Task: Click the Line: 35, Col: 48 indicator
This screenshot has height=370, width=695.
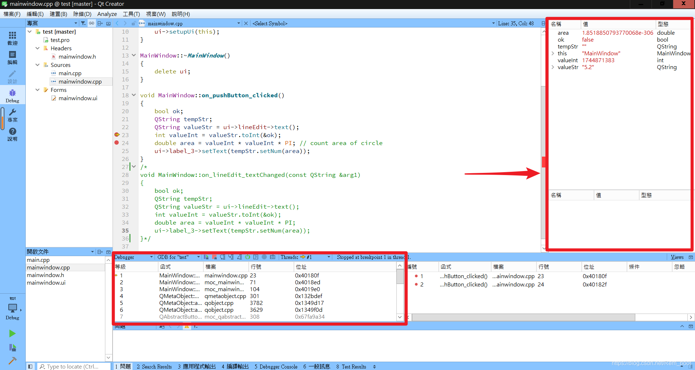Action: pyautogui.click(x=516, y=23)
